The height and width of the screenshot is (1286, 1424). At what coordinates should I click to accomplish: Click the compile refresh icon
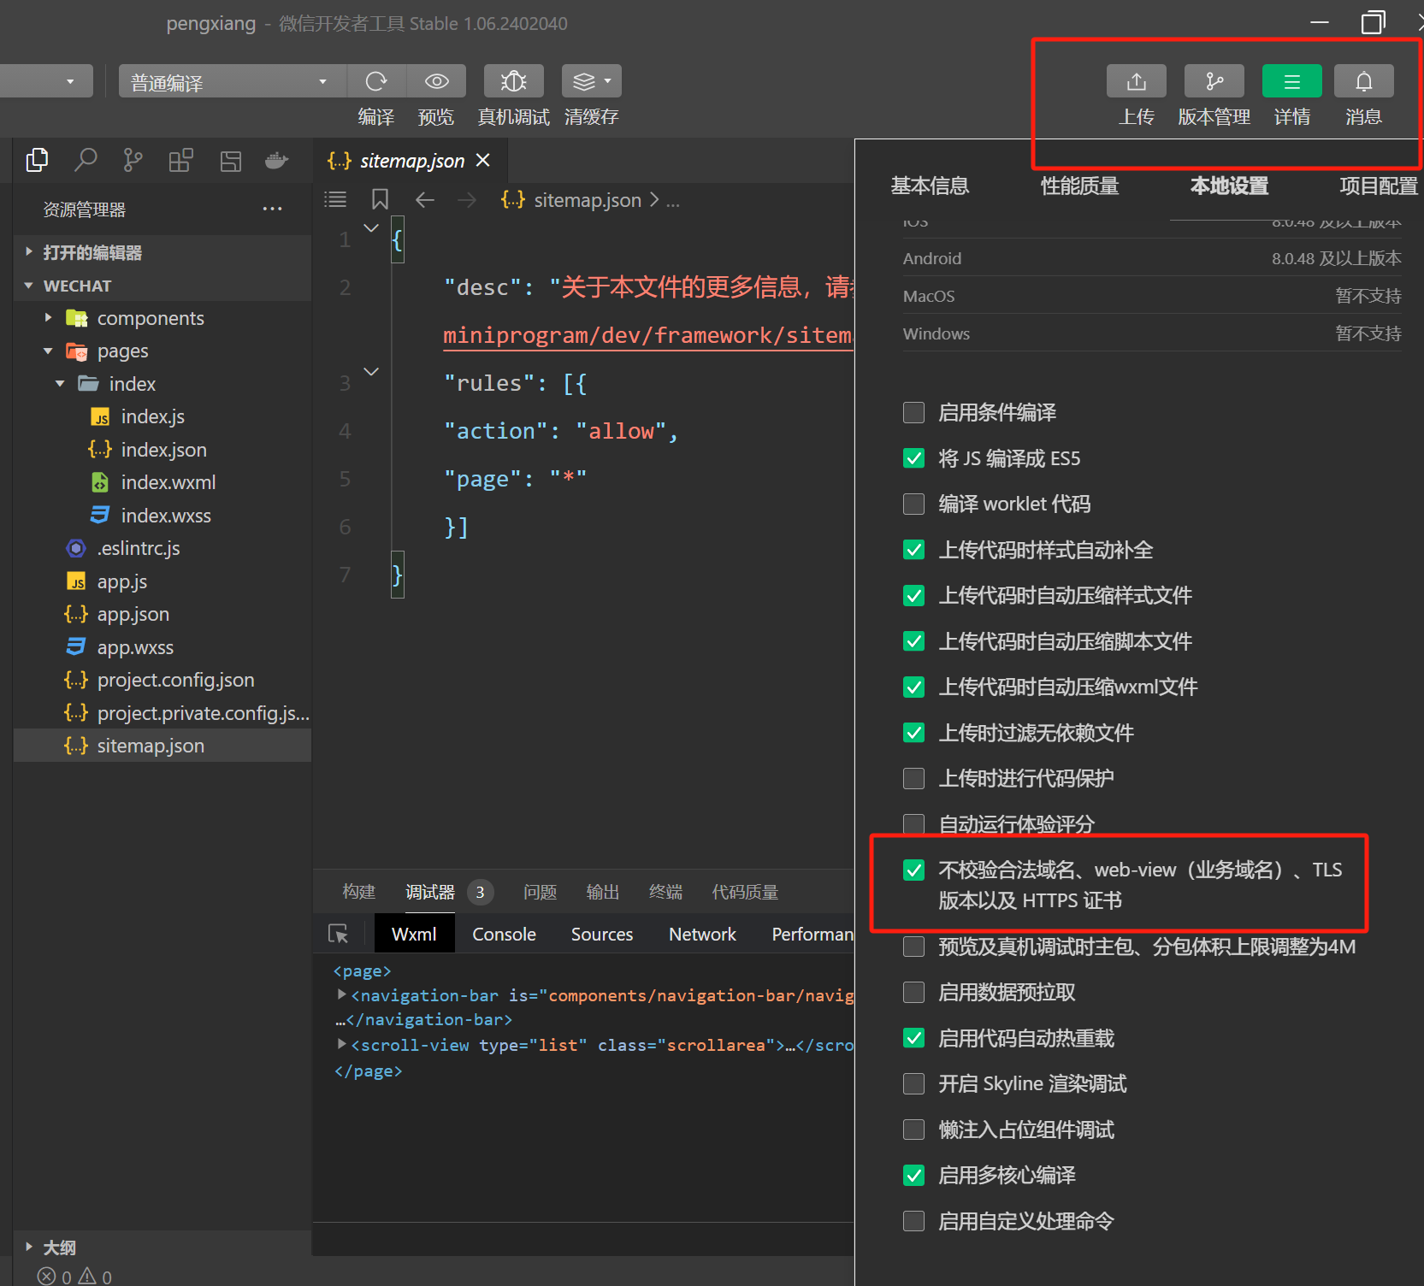376,81
